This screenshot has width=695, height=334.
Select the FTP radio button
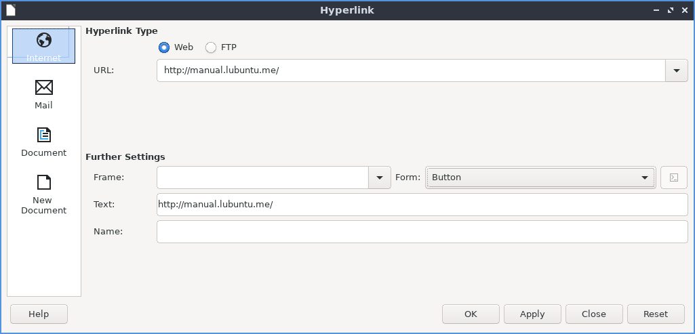click(211, 47)
